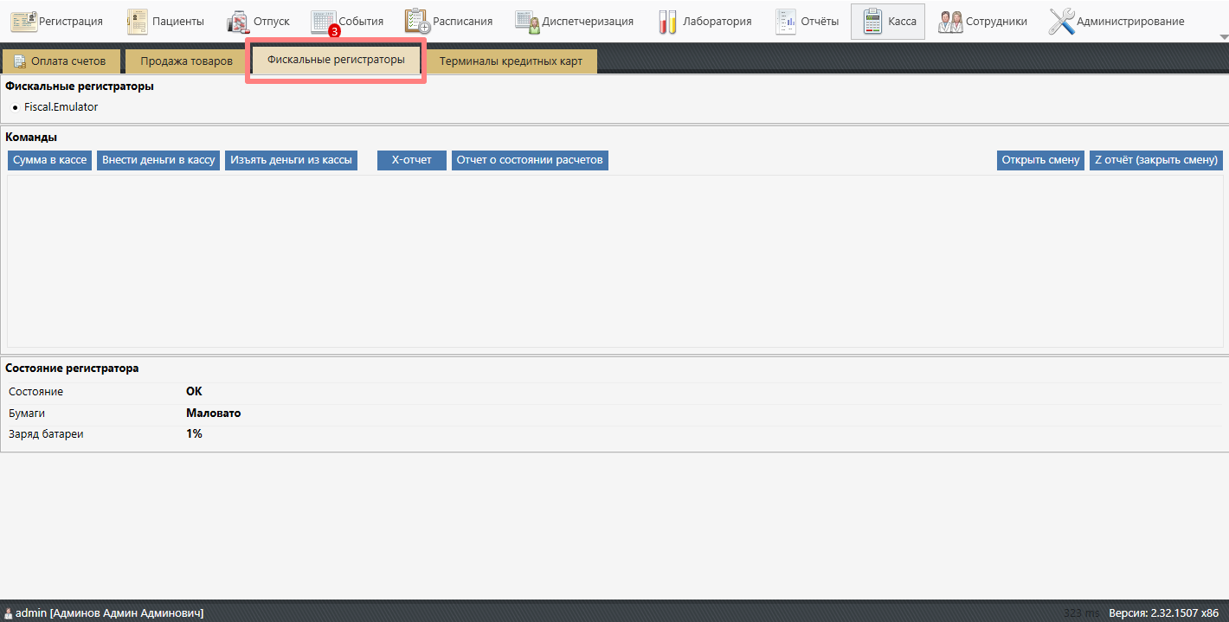This screenshot has height=622, width=1229.
Task: Open the Регистрация module icon
Action: 23,22
